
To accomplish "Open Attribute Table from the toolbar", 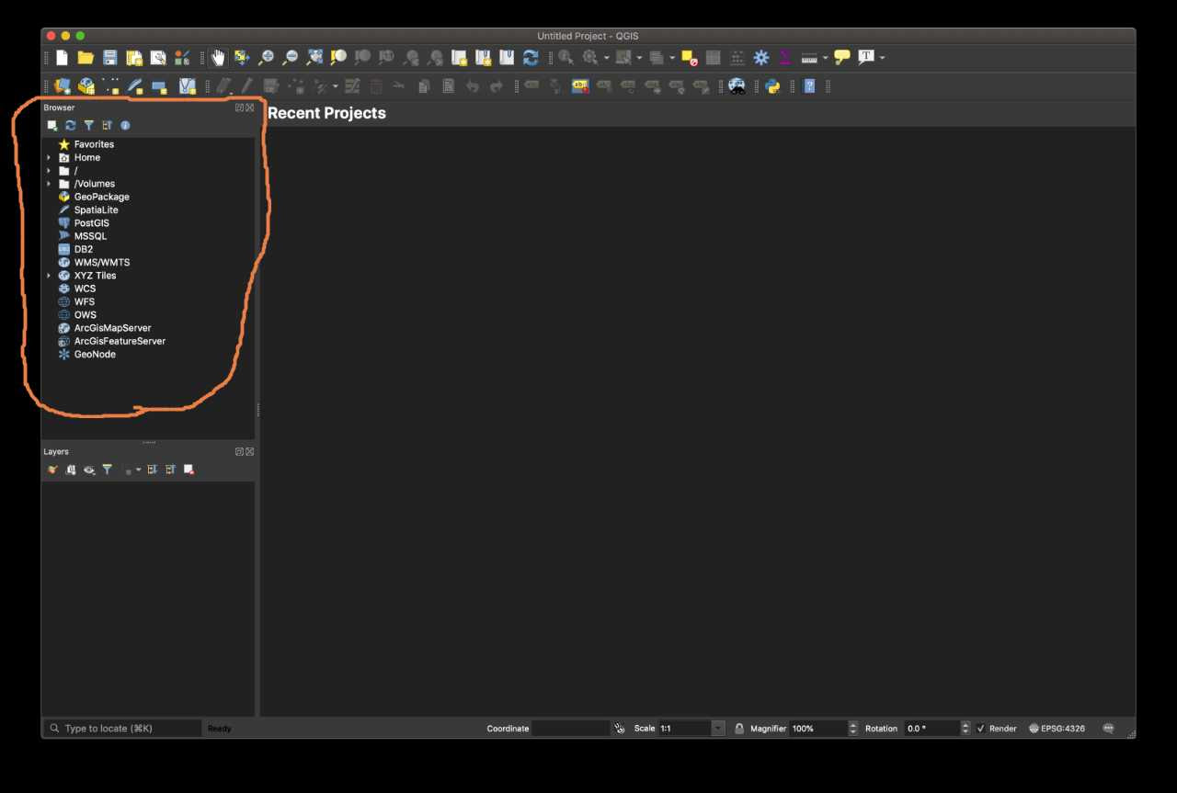I will (713, 57).
